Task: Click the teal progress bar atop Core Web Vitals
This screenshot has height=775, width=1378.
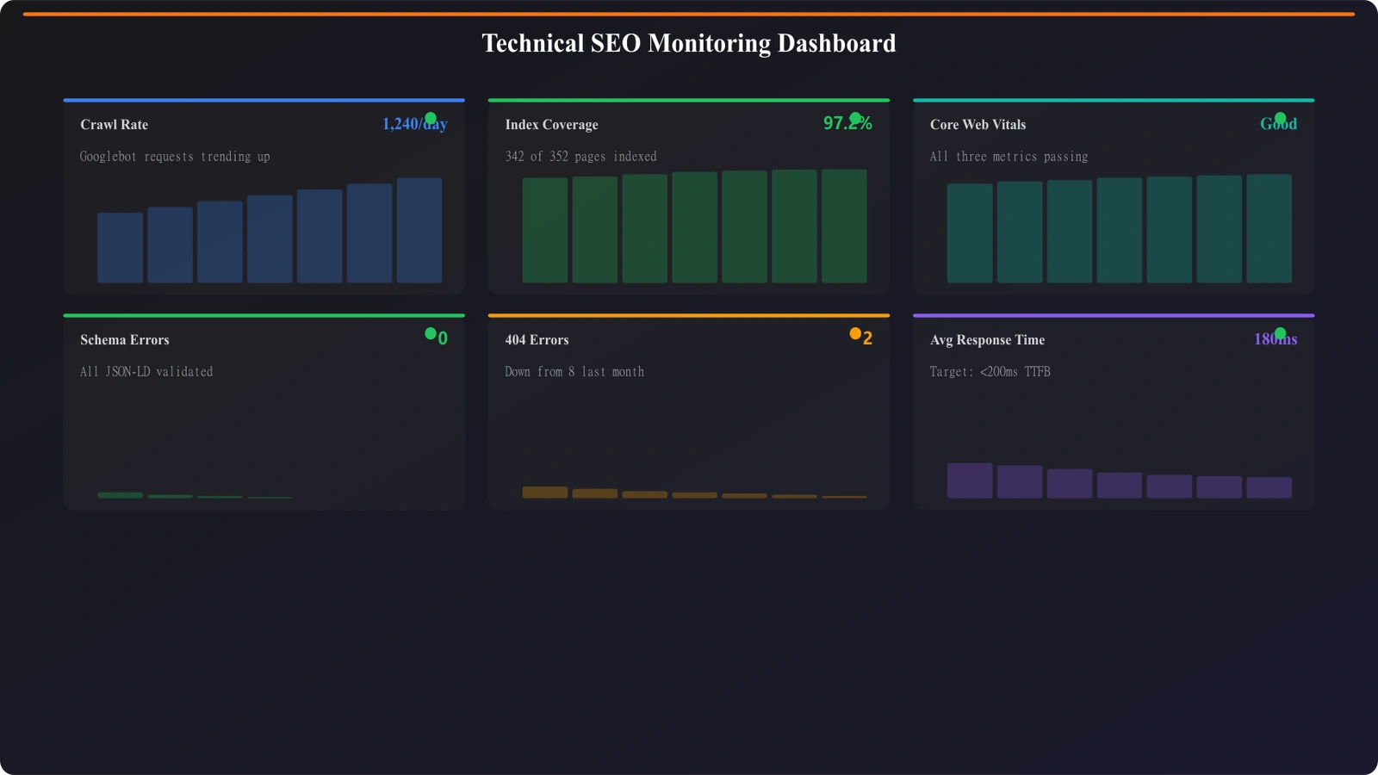Action: coord(1113,98)
